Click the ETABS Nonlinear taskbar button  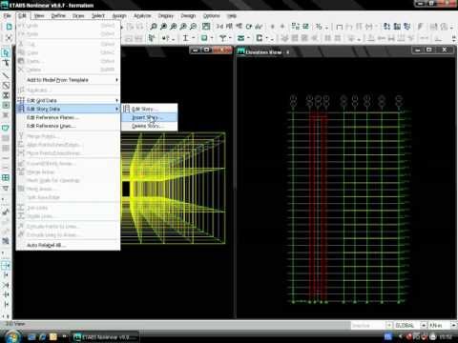pyautogui.click(x=105, y=337)
